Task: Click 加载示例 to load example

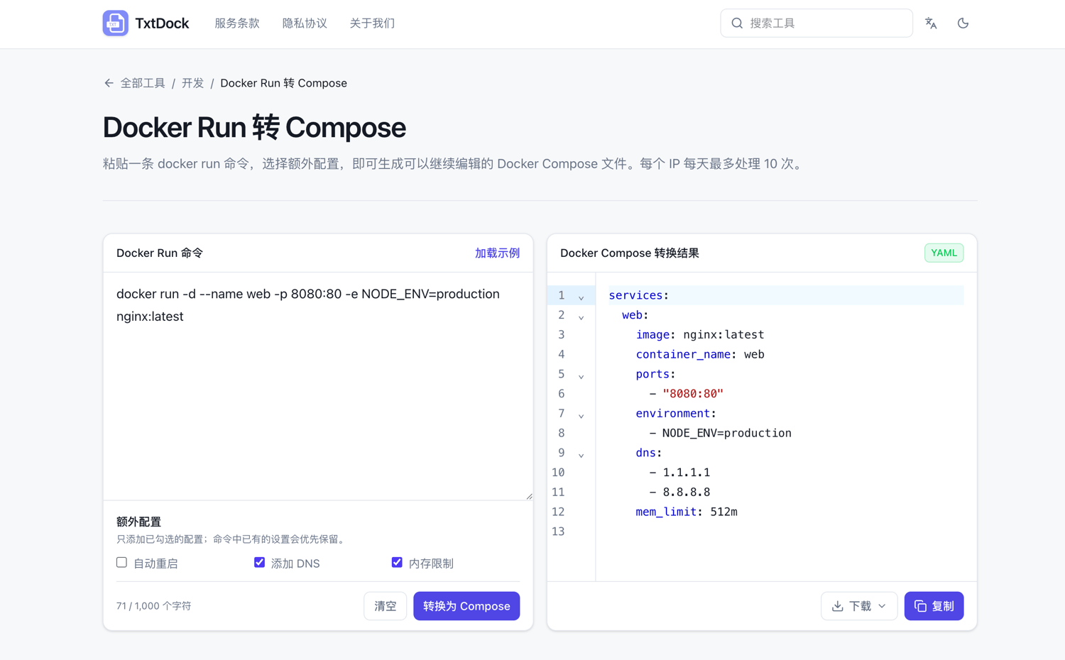Action: 497,253
